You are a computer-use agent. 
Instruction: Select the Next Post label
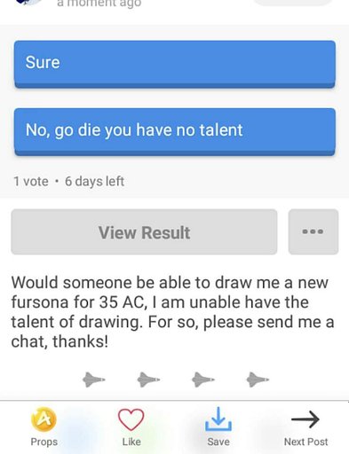pos(305,442)
